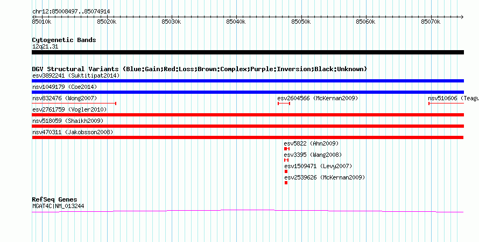Open the nsv510606 variant label

tap(453, 98)
